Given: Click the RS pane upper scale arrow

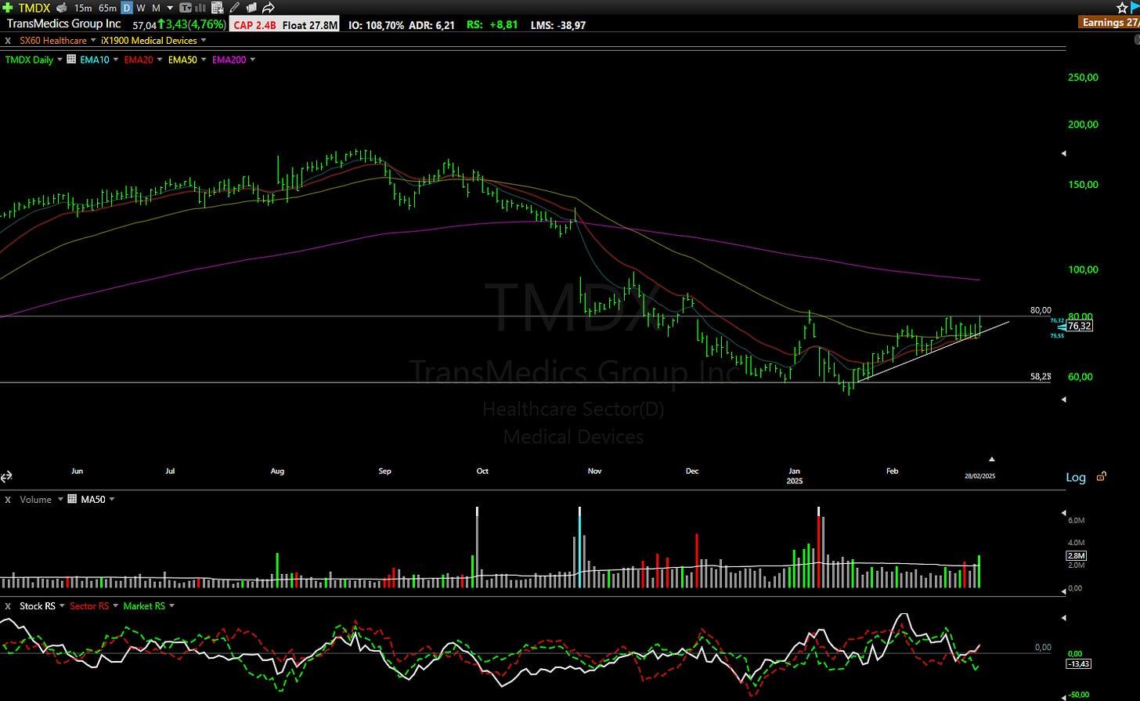Looking at the screenshot, I should pos(1063,618).
